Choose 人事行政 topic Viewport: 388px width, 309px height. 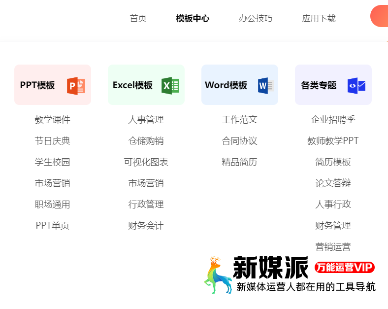[333, 205]
